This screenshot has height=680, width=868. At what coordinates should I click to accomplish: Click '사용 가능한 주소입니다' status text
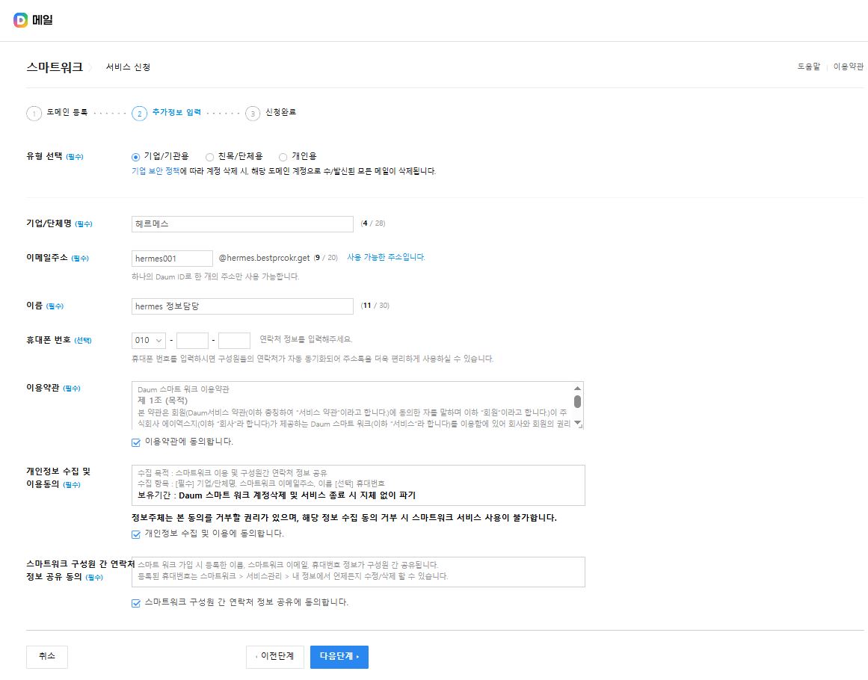[x=386, y=257]
